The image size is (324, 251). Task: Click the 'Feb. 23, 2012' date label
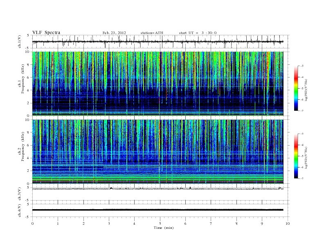(x=114, y=33)
